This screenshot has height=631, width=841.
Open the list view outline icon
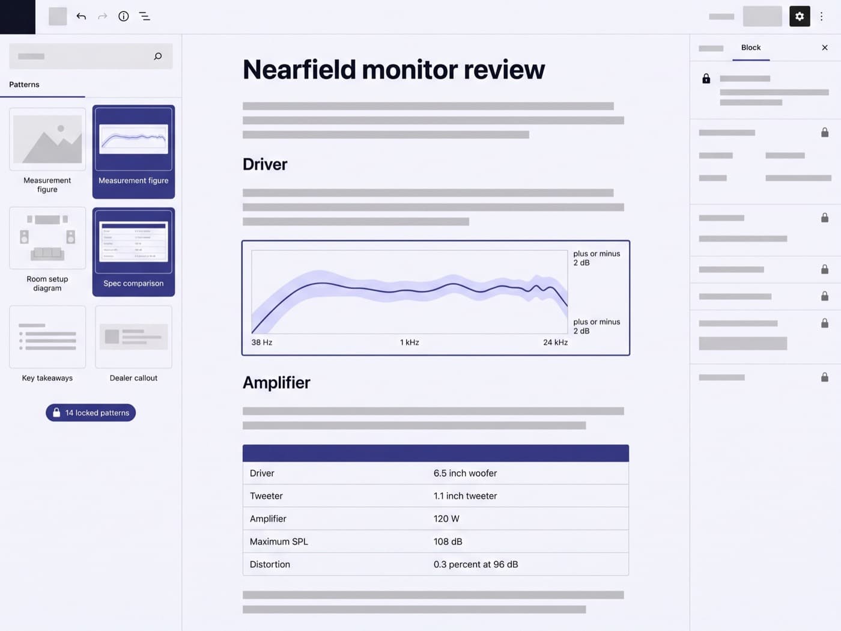(x=145, y=16)
